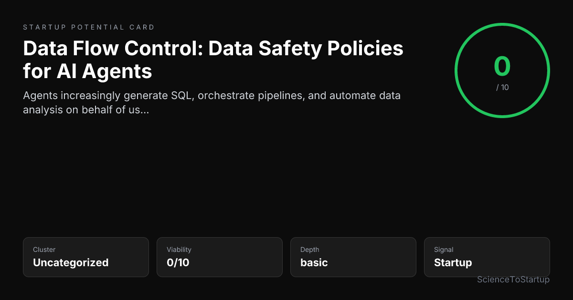The height and width of the screenshot is (300, 573).
Task: Click the small 'Signal' label text
Action: [x=444, y=250]
